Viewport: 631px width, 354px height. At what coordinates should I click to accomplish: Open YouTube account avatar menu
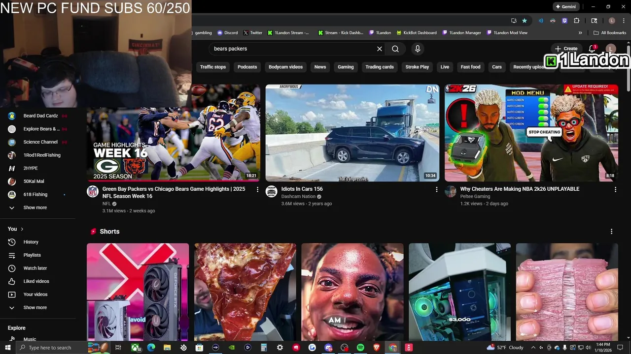pos(610,49)
